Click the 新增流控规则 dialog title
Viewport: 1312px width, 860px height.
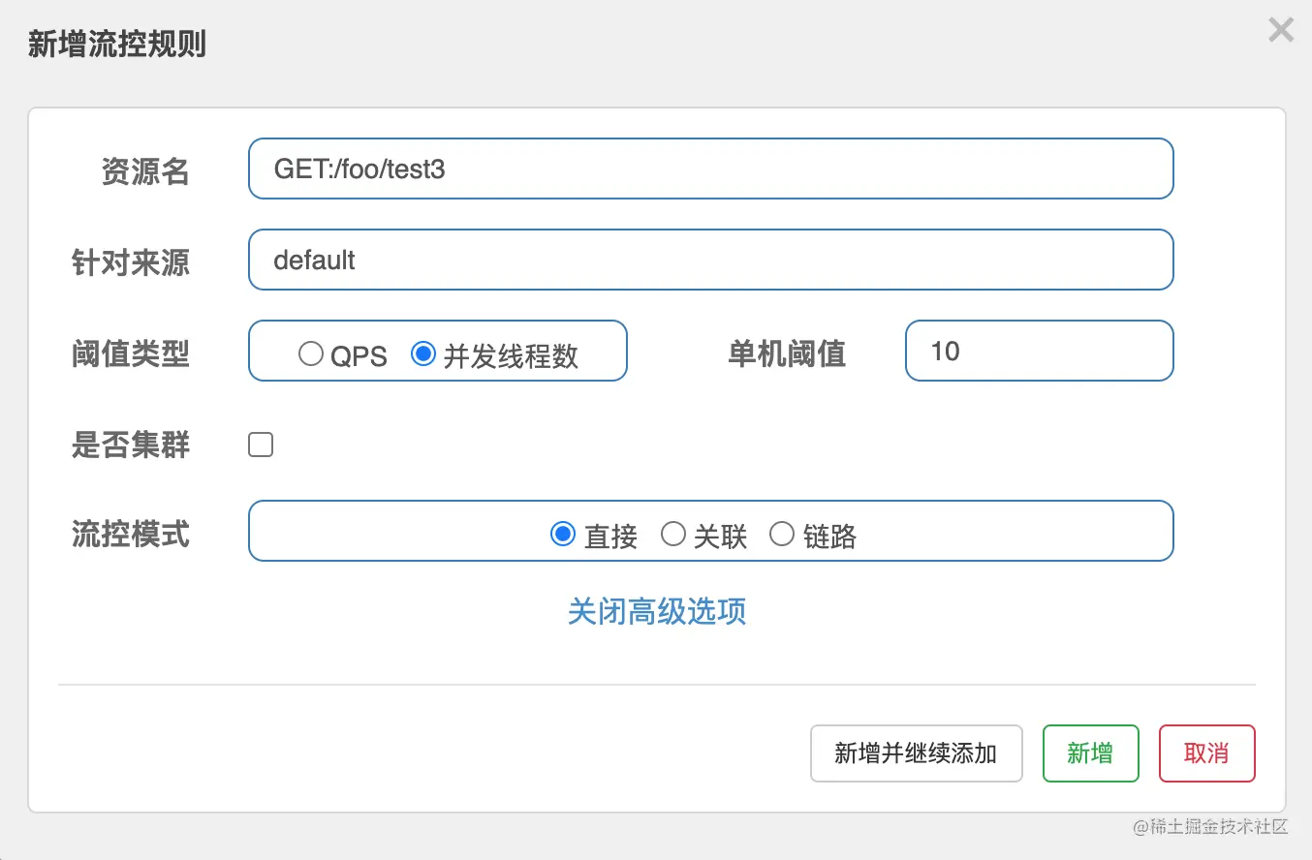(x=117, y=45)
